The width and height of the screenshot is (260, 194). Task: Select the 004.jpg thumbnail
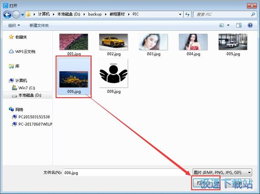point(193,42)
